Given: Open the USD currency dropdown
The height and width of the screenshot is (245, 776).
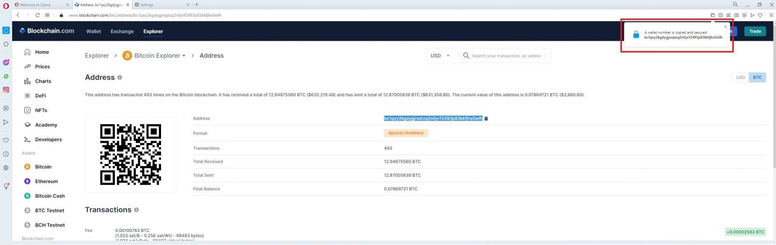Looking at the screenshot, I should point(440,56).
